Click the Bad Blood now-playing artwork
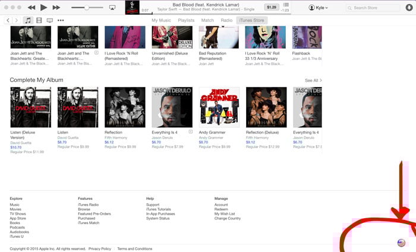Screen dimensions: 416x252 point(132,7)
